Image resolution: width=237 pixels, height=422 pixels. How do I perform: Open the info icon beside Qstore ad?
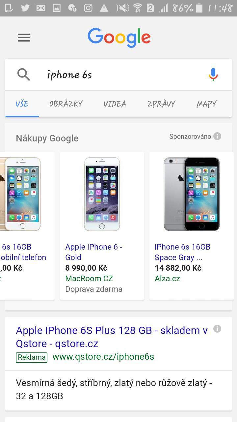(x=217, y=329)
